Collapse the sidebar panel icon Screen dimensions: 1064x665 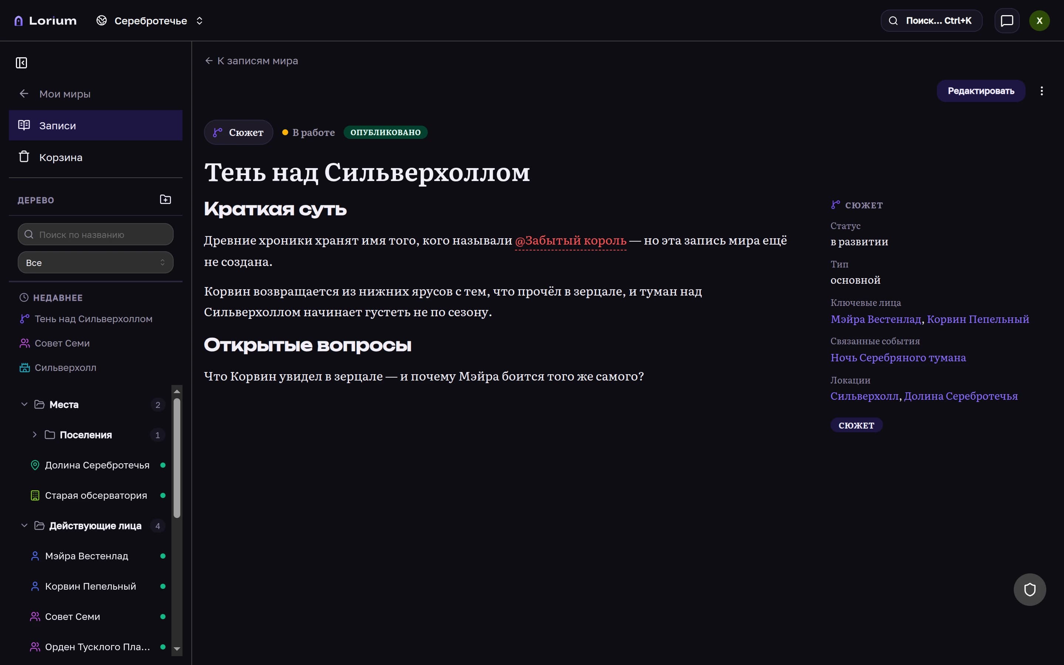(21, 63)
